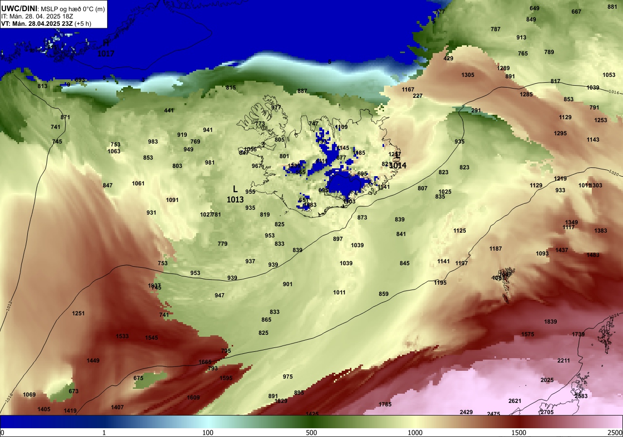Click the isobar label 1012
Viewport: 623px width, 437px height.
pos(9,306)
